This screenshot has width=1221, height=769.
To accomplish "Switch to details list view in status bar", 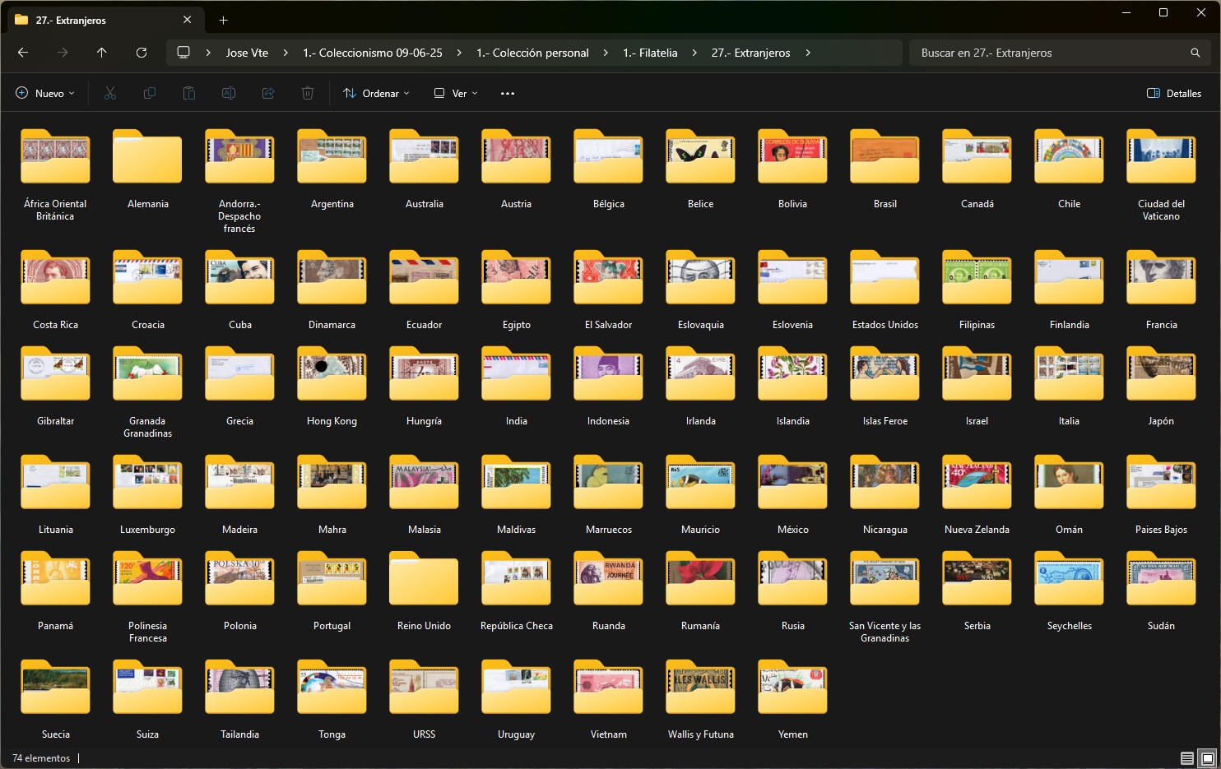I will click(1186, 757).
